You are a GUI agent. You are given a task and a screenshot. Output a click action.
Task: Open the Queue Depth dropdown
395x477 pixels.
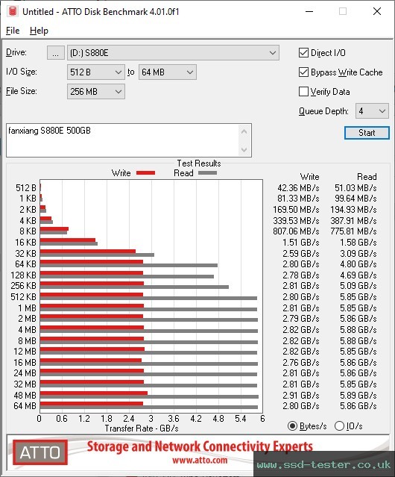(x=372, y=111)
